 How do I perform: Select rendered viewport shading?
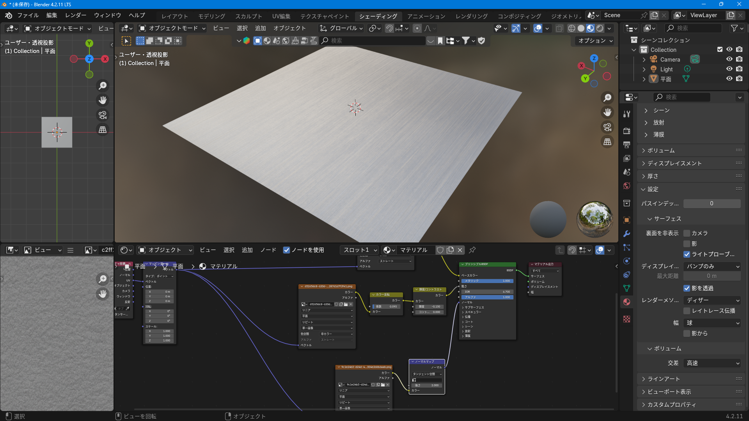[600, 28]
